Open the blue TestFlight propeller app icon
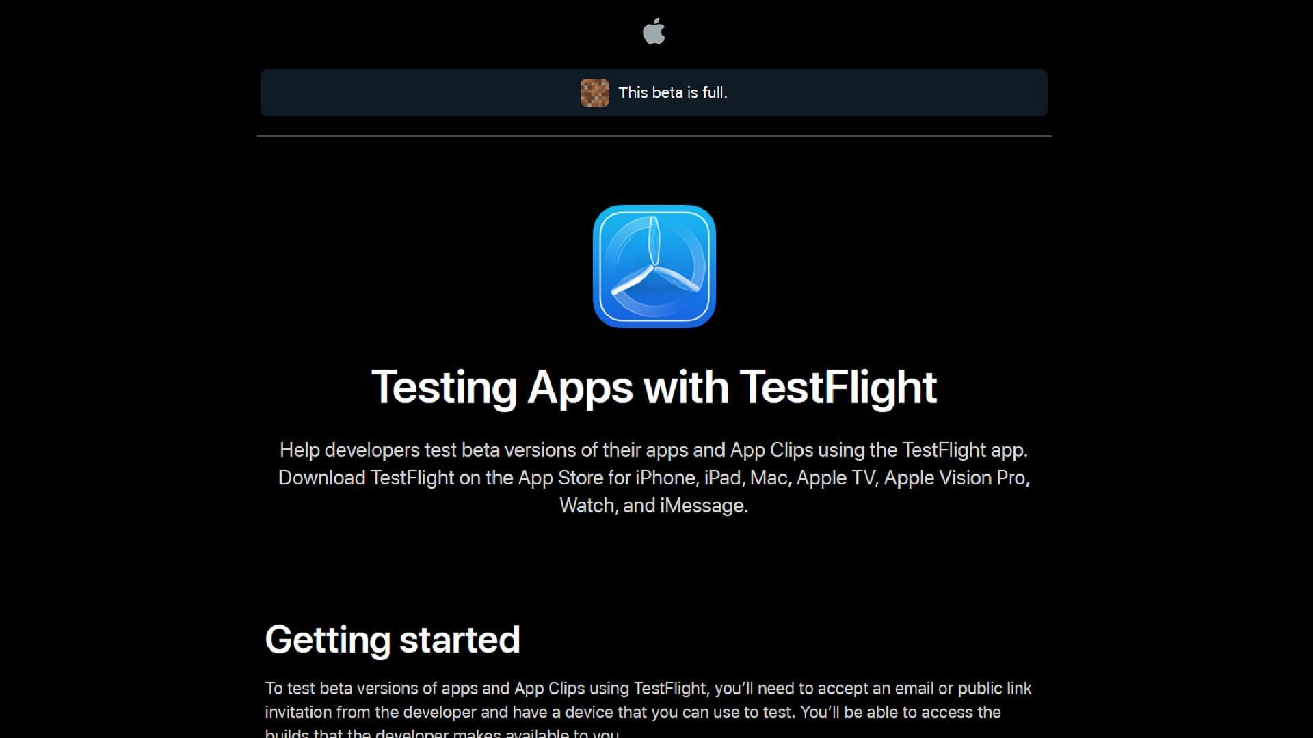Viewport: 1313px width, 738px height. coord(654,266)
